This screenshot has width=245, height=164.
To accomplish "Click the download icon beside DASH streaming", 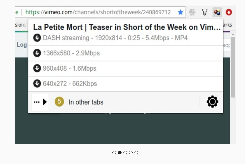I will pyautogui.click(x=37, y=38).
